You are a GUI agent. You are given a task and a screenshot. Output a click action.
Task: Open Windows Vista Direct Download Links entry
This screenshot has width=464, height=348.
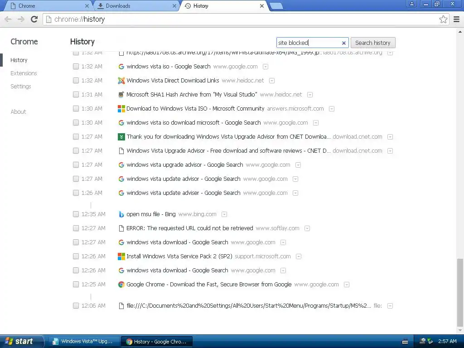[x=173, y=81]
